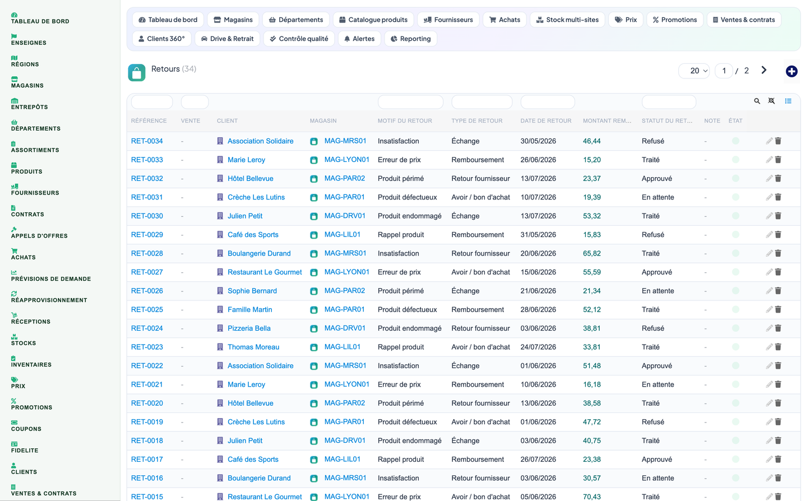
Task: Click the Motif du retour filter field
Action: [x=411, y=102]
